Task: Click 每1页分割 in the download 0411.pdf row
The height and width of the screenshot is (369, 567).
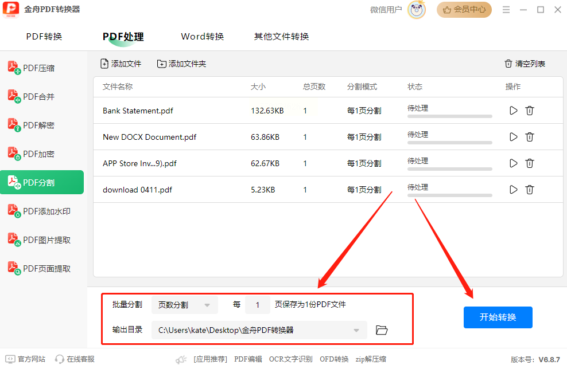Action: click(x=364, y=190)
